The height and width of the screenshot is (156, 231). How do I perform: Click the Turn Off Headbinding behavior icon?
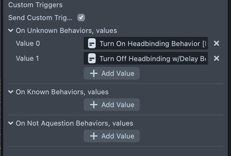[92, 58]
